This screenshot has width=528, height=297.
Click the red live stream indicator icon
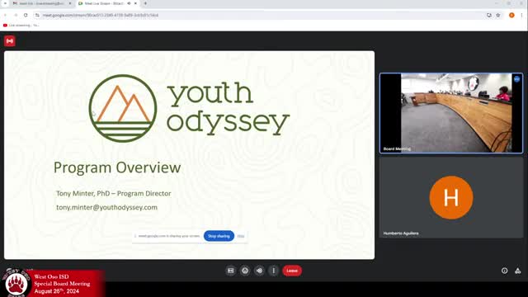coord(10,41)
